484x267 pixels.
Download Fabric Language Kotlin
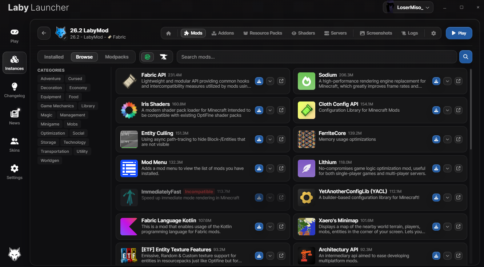[x=259, y=227]
